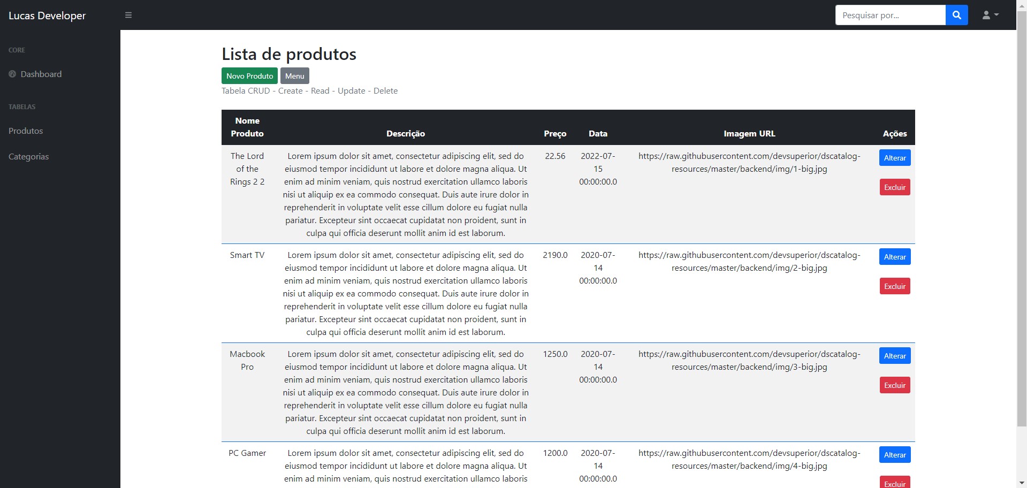Click the search input field

point(890,15)
